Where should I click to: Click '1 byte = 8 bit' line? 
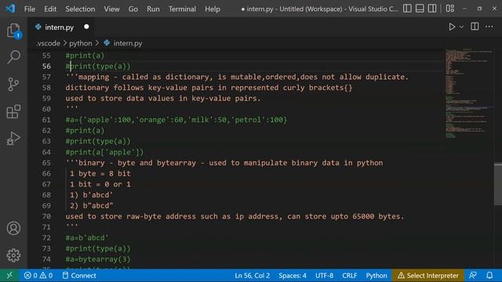tap(100, 173)
